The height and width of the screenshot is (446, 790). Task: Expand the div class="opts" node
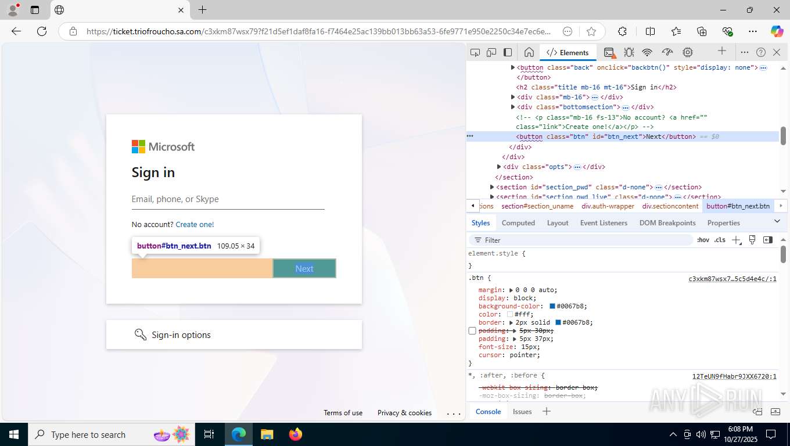coord(498,167)
